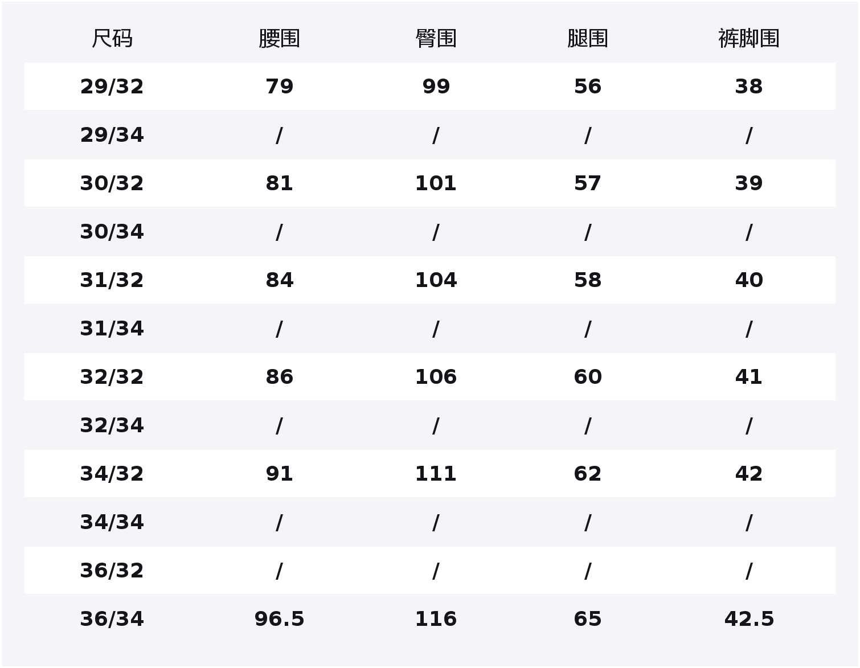Click the 32/32 size row label
Image resolution: width=860 pixels, height=668 pixels.
click(x=112, y=377)
